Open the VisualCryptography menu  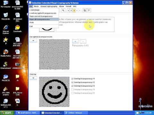pyautogui.click(x=49, y=6)
